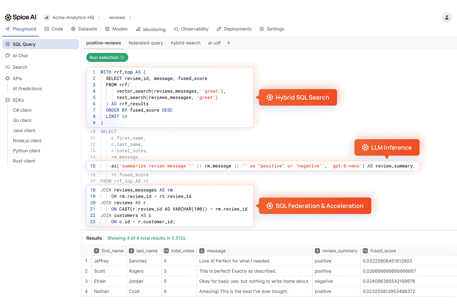The height and width of the screenshot is (305, 457).
Task: Switch to the federated-query tab
Action: pos(146,43)
